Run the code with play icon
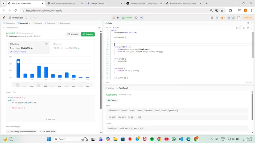 (x=118, y=18)
